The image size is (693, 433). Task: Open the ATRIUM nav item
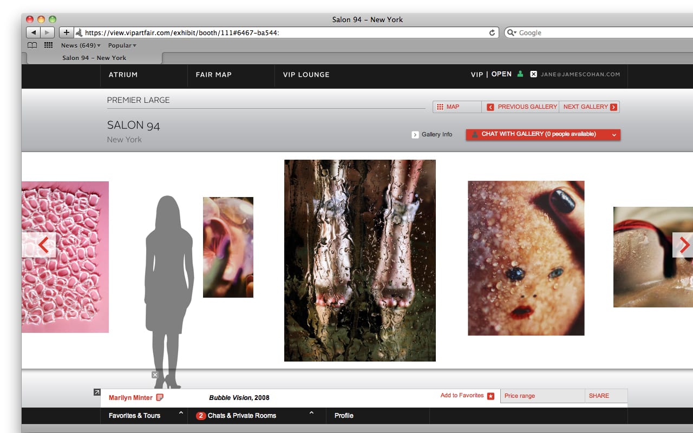tap(123, 75)
